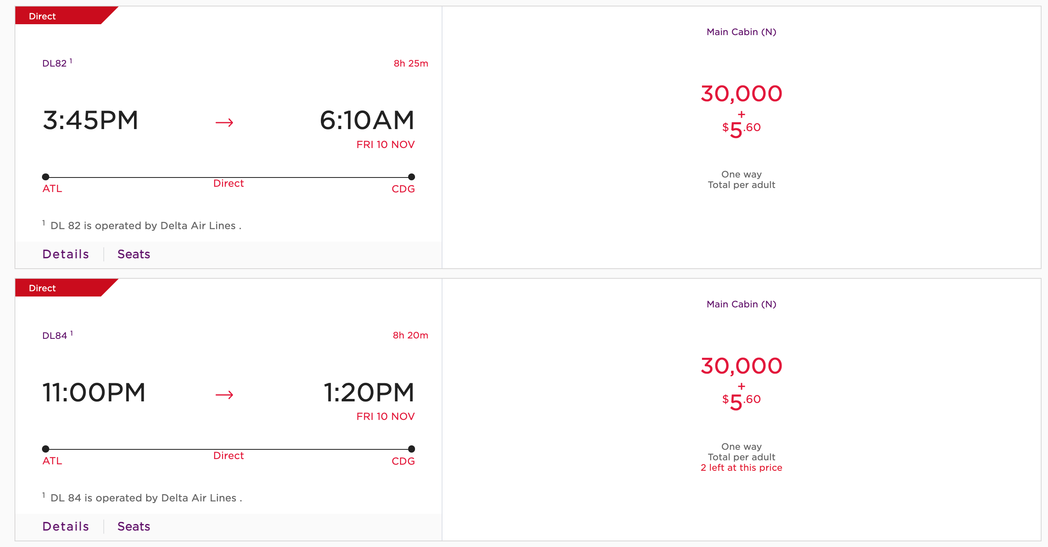The height and width of the screenshot is (547, 1048).
Task: Click the DL84 flight number
Action: click(x=54, y=336)
